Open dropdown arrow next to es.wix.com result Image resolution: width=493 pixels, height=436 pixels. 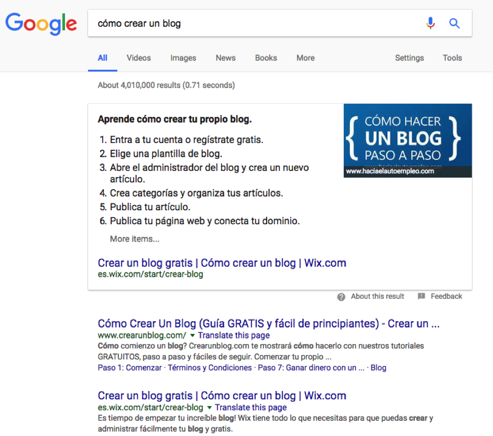[x=209, y=408]
